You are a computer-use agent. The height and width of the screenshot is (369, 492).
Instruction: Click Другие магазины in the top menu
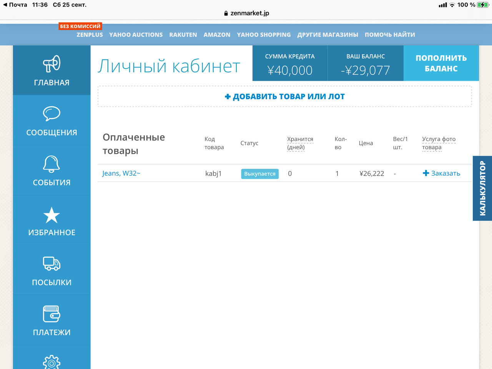click(x=327, y=35)
